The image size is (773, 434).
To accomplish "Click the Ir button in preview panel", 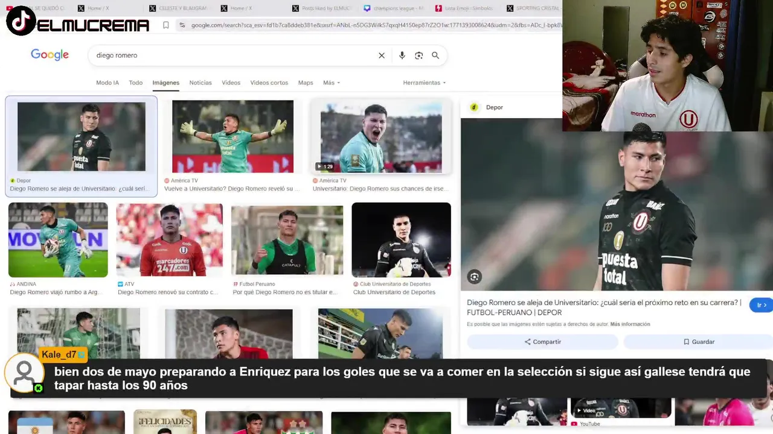I will 761,305.
